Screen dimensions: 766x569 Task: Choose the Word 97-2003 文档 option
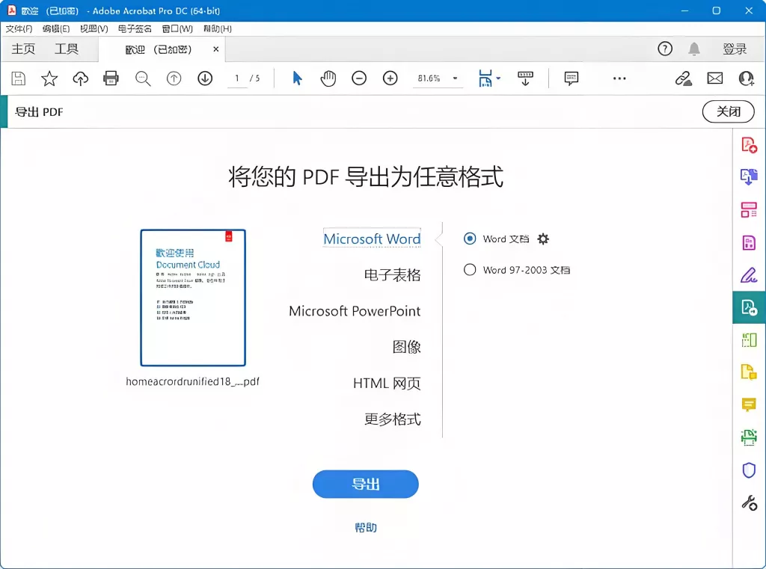470,270
